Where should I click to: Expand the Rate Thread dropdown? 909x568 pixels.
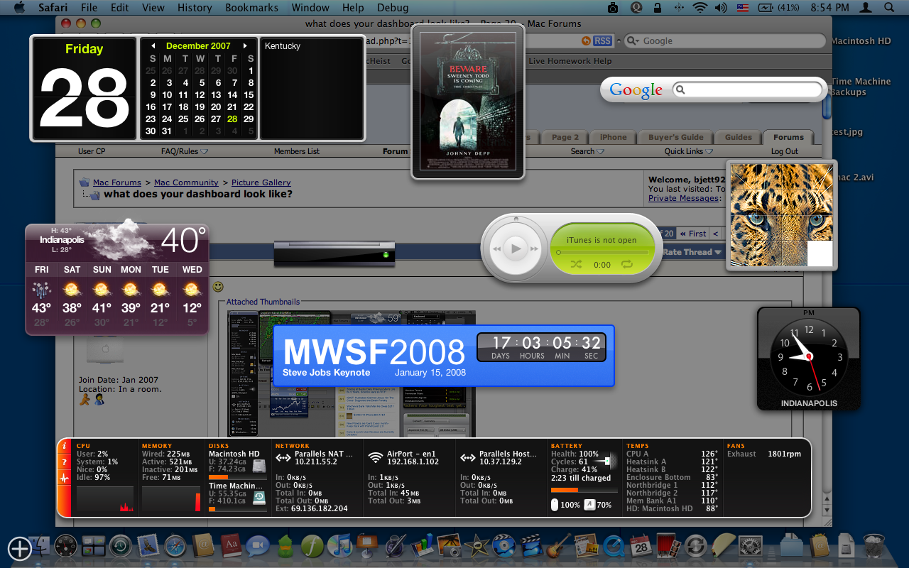(692, 252)
